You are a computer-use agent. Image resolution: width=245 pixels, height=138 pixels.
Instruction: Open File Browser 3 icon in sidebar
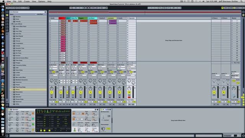click(7, 27)
